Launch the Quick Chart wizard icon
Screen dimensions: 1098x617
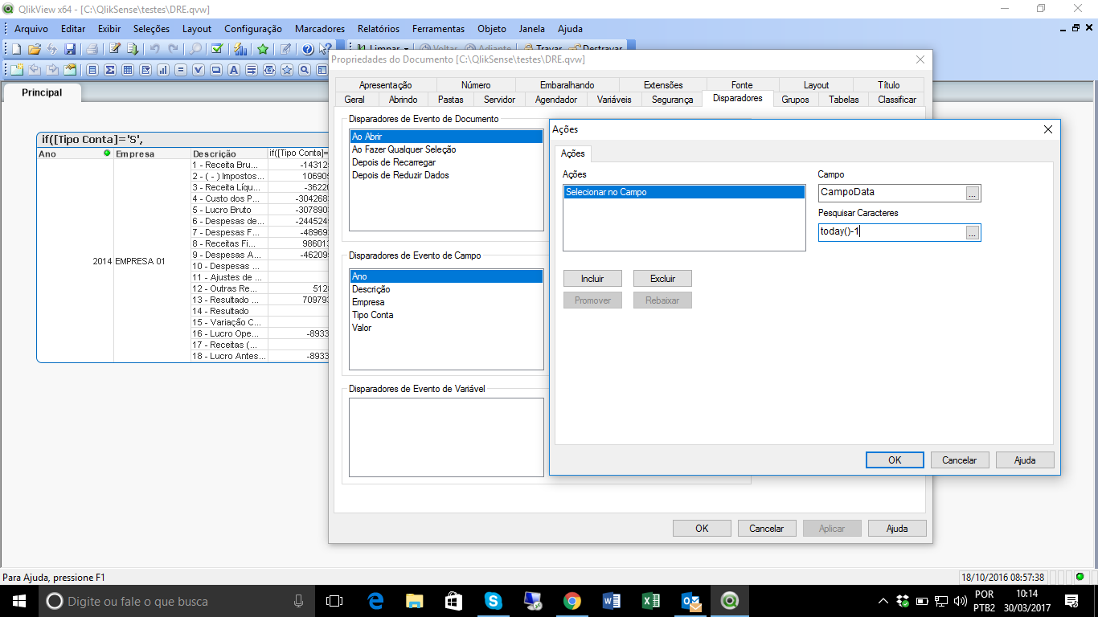(240, 49)
